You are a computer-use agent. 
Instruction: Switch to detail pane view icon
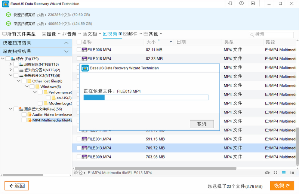[x=292, y=173]
